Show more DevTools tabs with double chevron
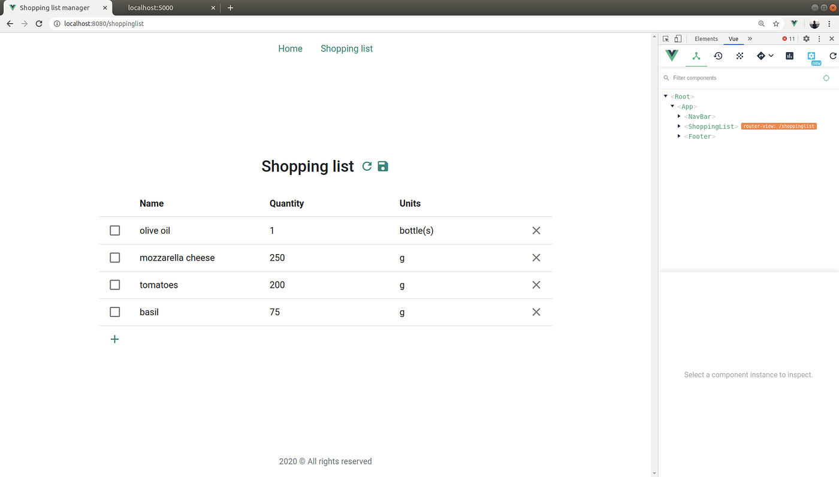 750,39
